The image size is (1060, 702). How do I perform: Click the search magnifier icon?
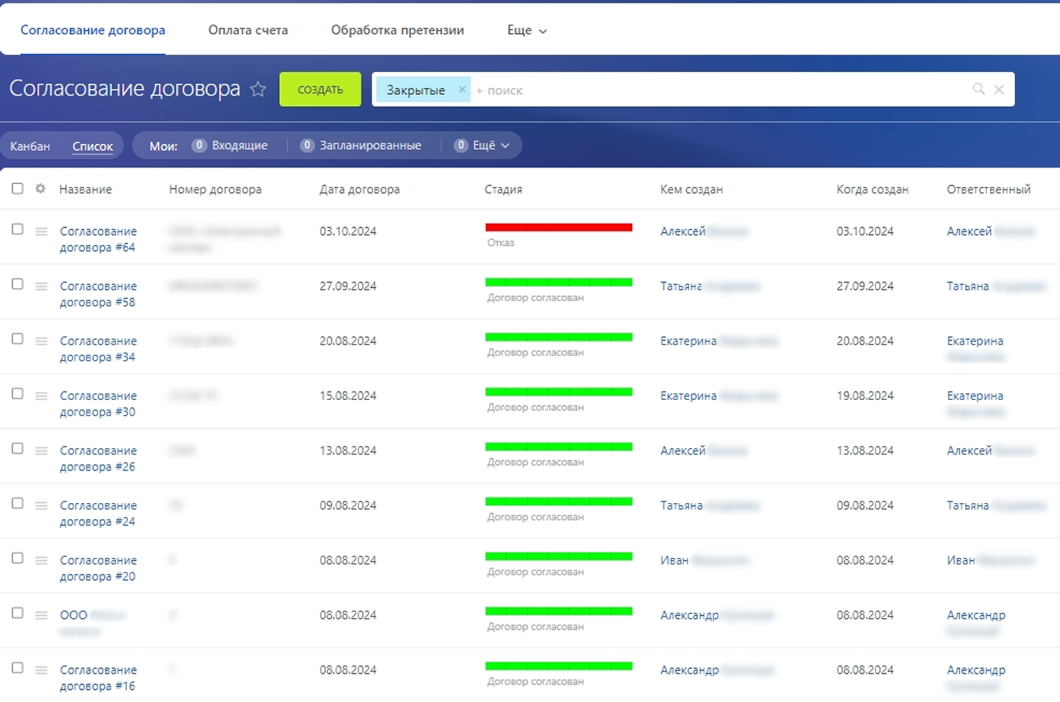[x=978, y=89]
